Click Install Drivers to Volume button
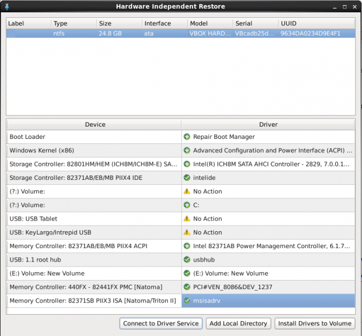Screen dimensions: 362x336 pyautogui.click(x=315, y=323)
